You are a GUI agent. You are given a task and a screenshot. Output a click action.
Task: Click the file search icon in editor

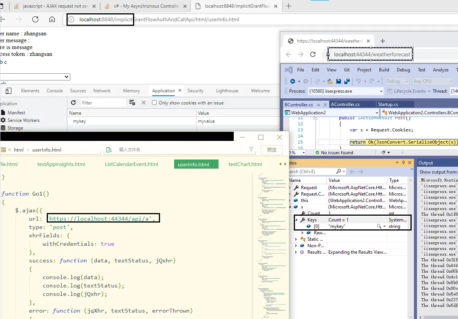tap(109, 150)
